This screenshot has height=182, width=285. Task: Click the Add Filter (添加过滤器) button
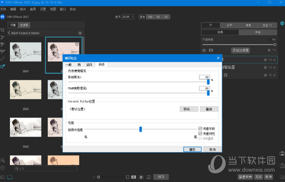(240, 50)
